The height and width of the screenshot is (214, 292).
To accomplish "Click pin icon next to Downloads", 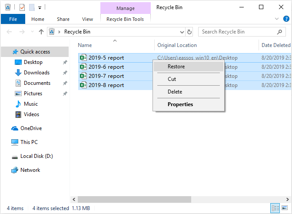I will click(65, 73).
